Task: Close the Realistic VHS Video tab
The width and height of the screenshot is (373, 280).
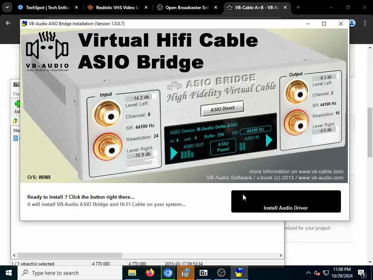Action: [146, 8]
